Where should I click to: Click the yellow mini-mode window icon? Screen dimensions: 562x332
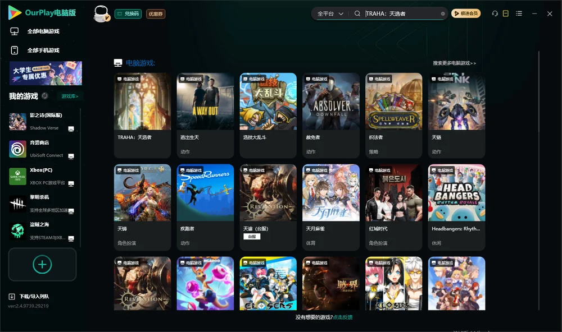(x=506, y=13)
